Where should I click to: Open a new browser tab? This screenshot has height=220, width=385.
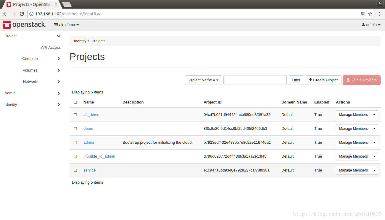coord(67,4)
